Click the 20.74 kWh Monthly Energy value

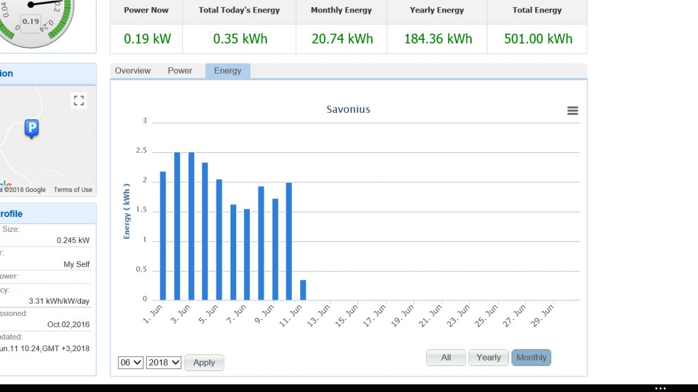[342, 39]
